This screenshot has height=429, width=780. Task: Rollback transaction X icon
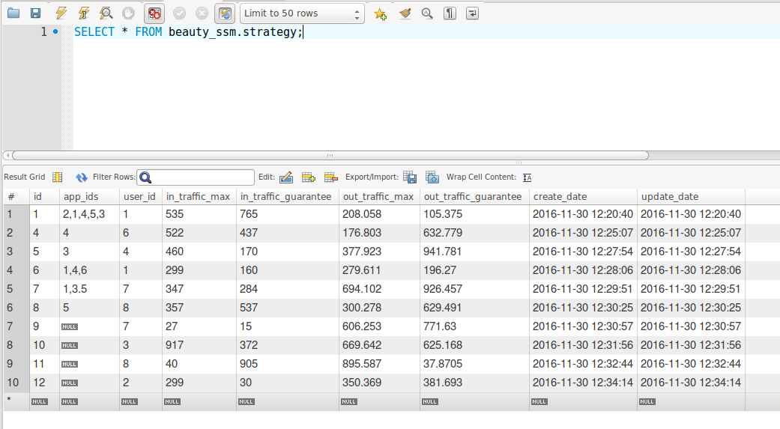click(202, 13)
